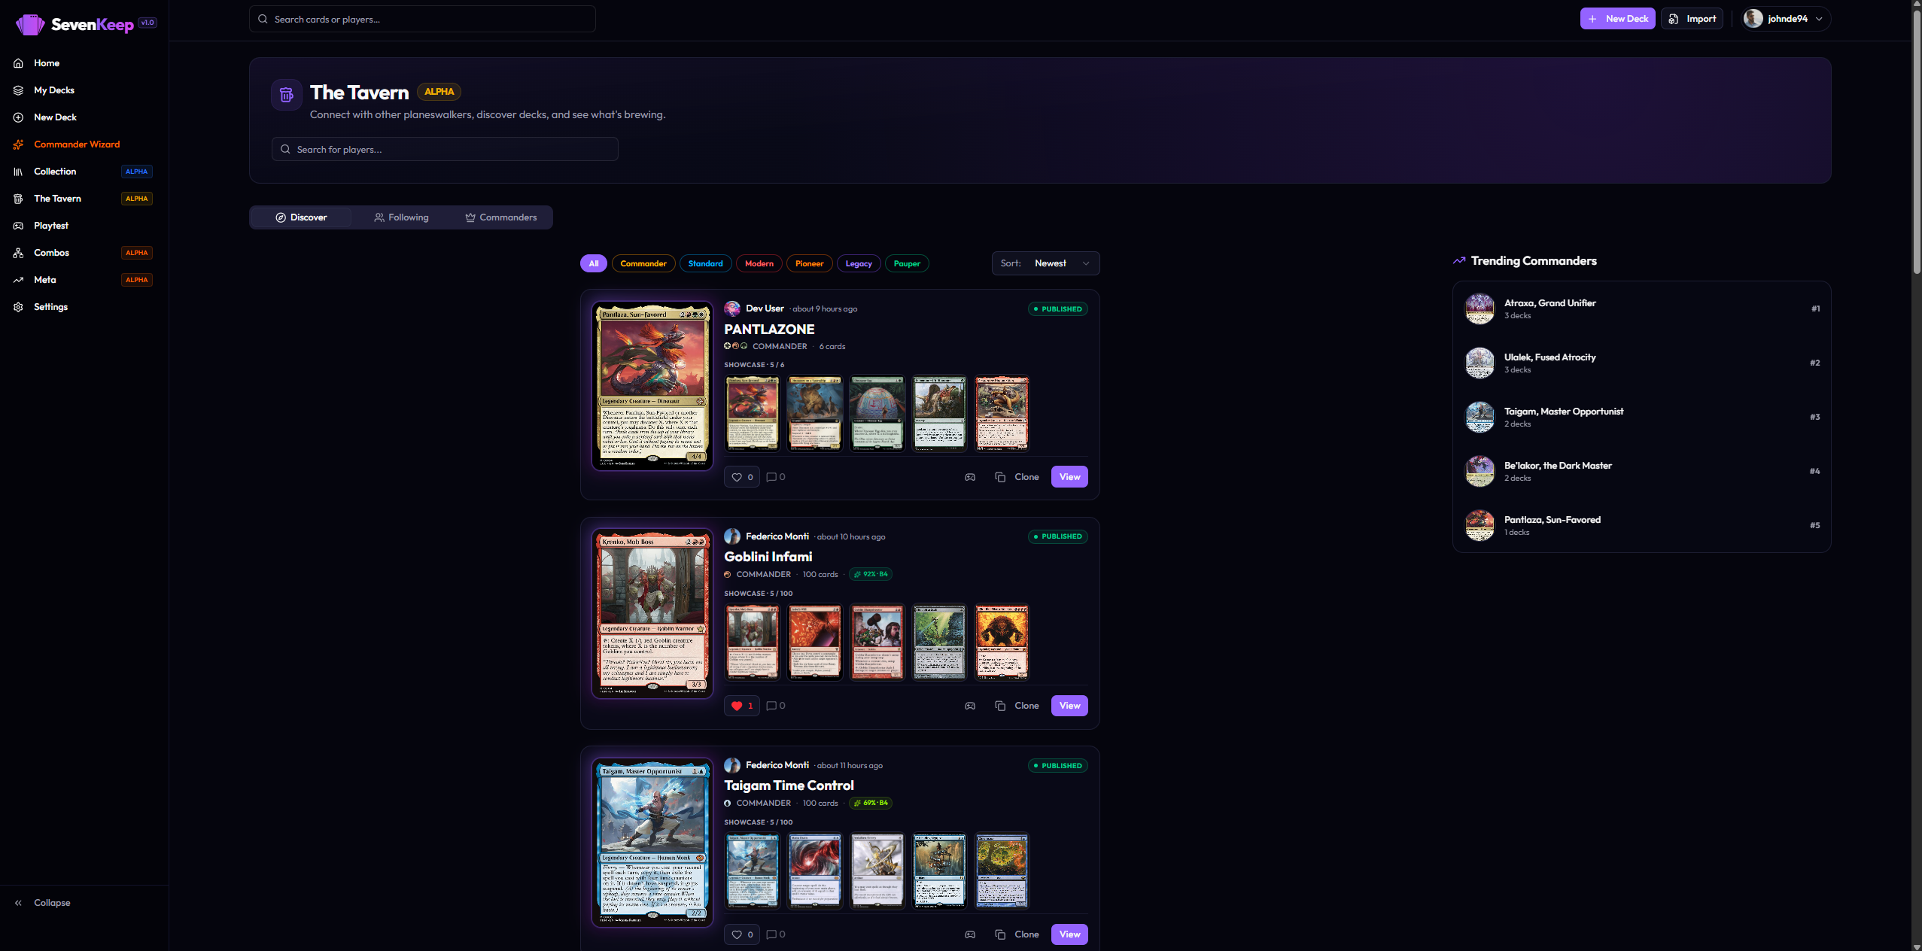Open comments on Goblini Infami deck
Image resolution: width=1922 pixels, height=951 pixels.
pyautogui.click(x=776, y=706)
